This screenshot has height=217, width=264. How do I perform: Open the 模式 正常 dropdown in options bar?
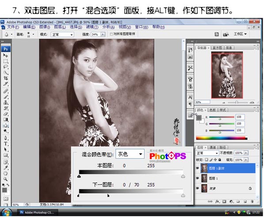(62, 34)
